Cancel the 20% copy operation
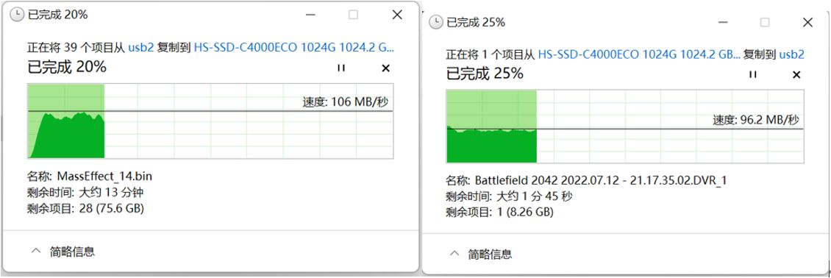 (x=386, y=68)
